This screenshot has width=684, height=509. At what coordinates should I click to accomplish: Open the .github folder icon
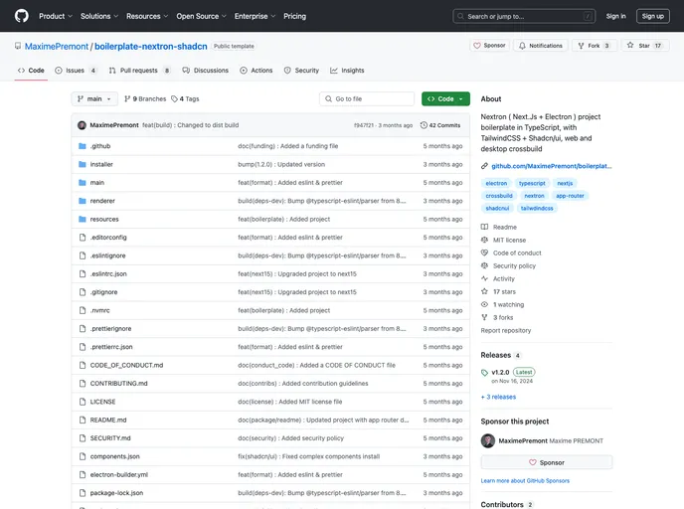tap(82, 146)
